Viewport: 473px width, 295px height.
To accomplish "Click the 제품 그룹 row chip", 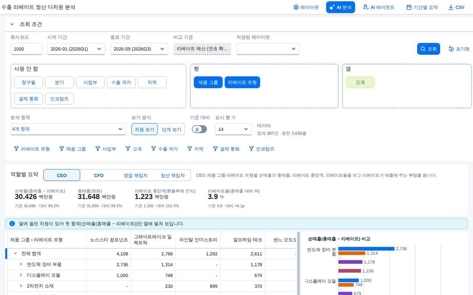I will (x=208, y=82).
